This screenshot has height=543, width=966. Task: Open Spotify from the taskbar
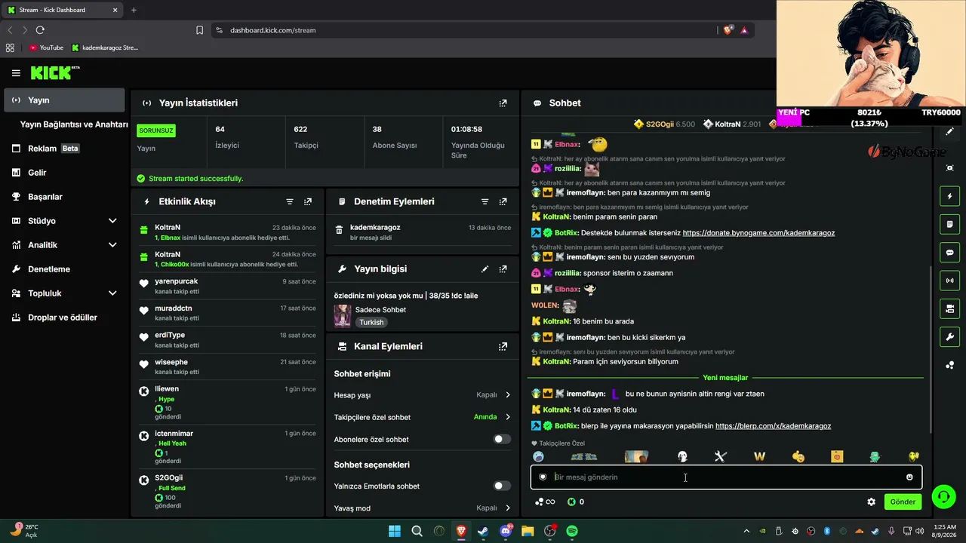572,532
